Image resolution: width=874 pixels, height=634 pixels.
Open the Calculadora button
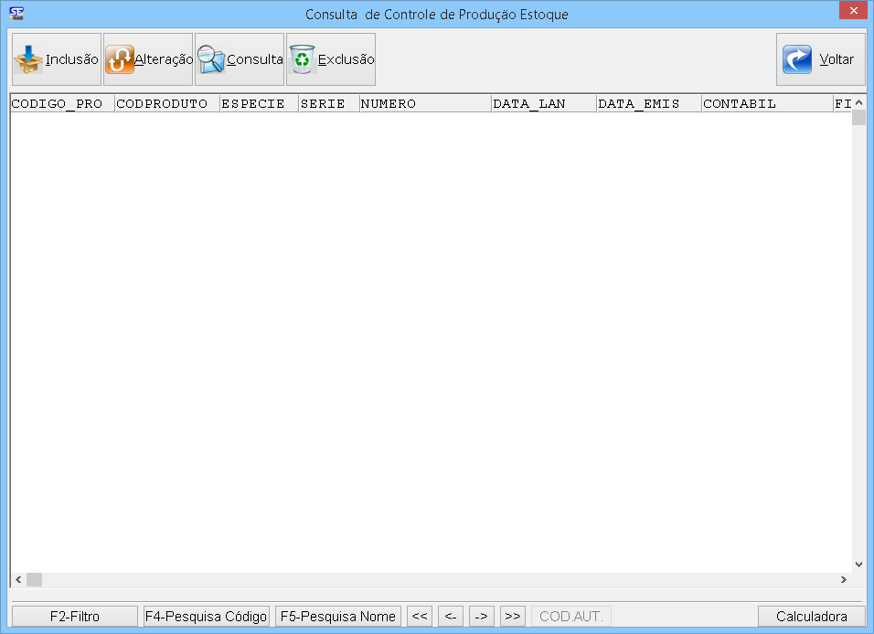pyautogui.click(x=811, y=616)
